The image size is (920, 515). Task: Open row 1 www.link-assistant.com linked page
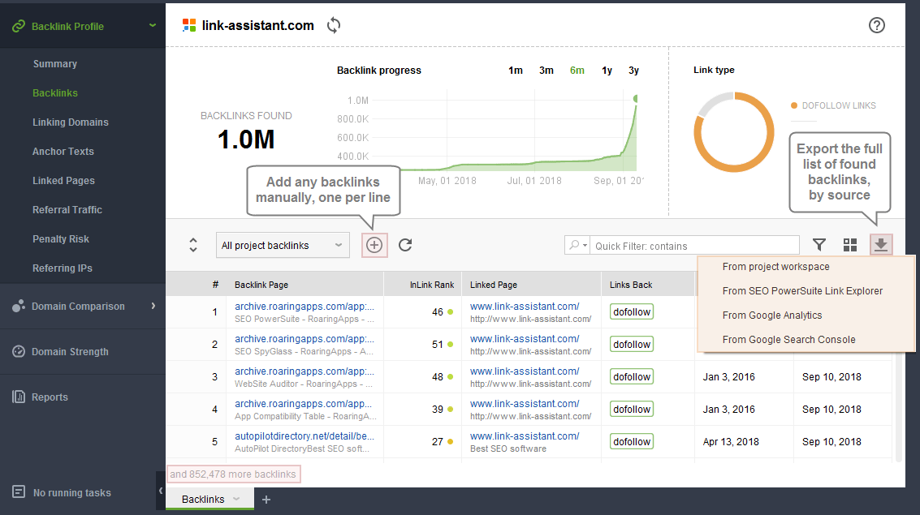pos(525,307)
